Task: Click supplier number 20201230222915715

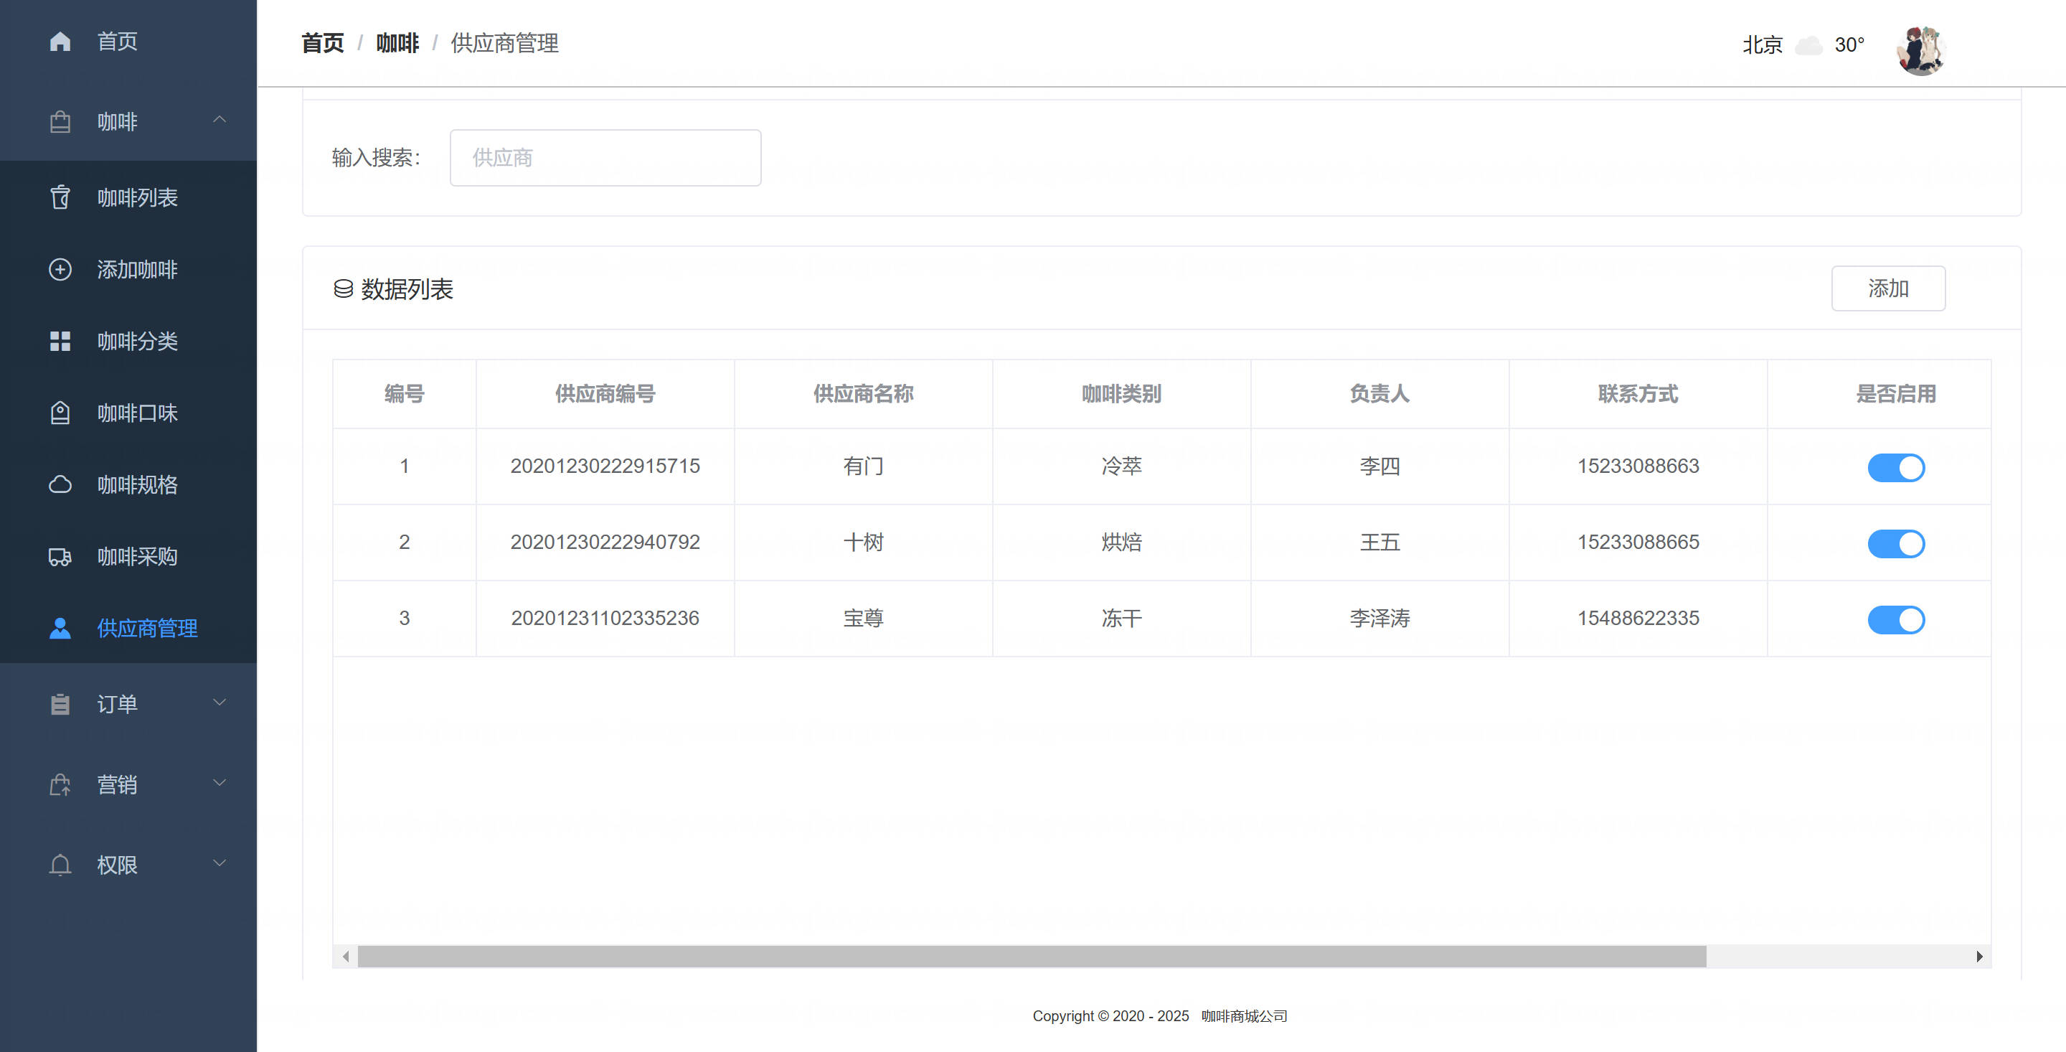Action: tap(605, 466)
